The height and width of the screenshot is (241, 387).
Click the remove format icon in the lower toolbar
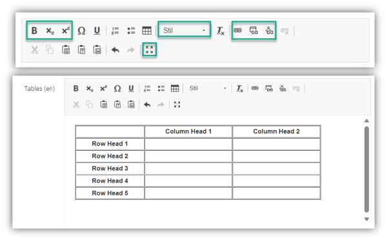click(240, 88)
